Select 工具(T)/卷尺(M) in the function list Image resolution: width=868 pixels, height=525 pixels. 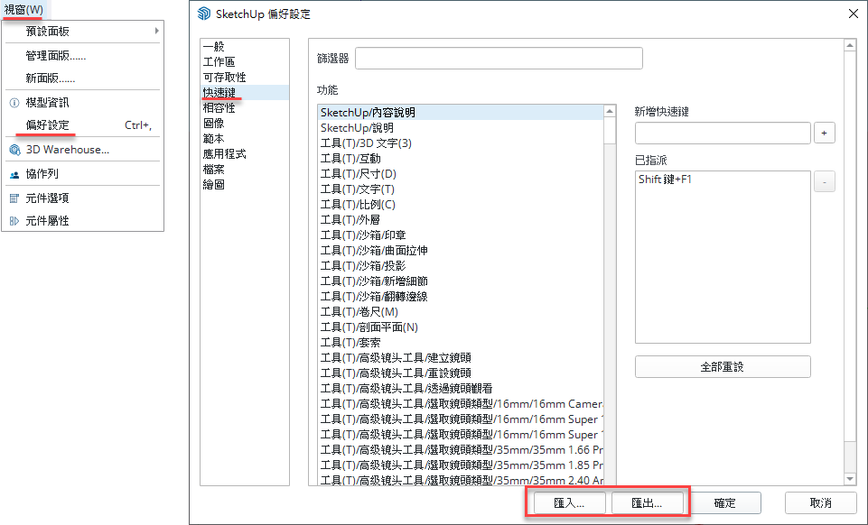point(359,311)
